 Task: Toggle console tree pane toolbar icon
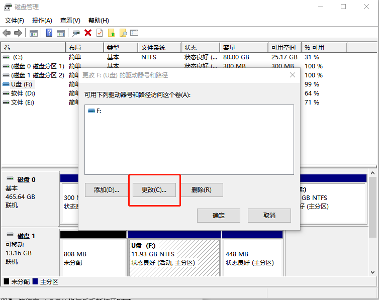pyautogui.click(x=34, y=33)
